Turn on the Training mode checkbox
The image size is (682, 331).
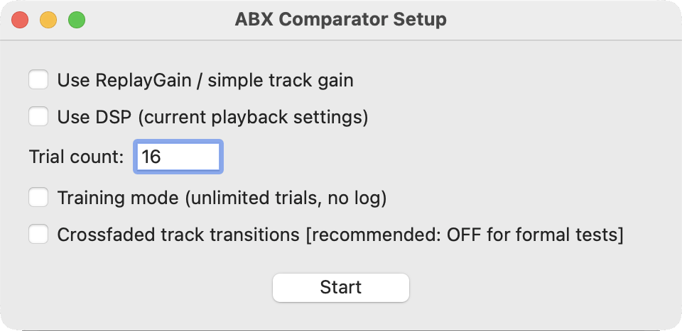point(38,198)
